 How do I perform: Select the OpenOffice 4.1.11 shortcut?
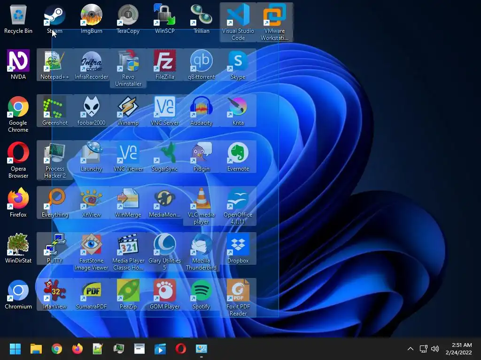click(238, 206)
